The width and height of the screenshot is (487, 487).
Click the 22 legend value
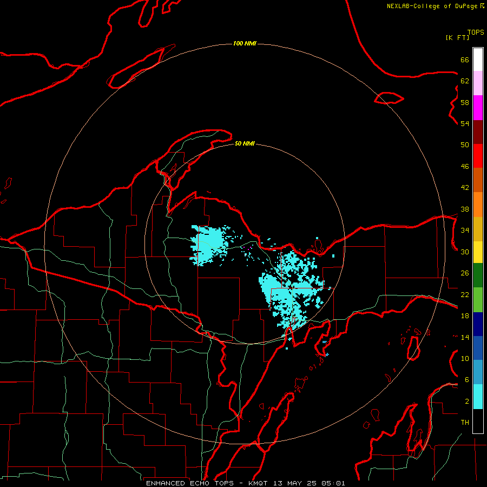[x=465, y=295]
